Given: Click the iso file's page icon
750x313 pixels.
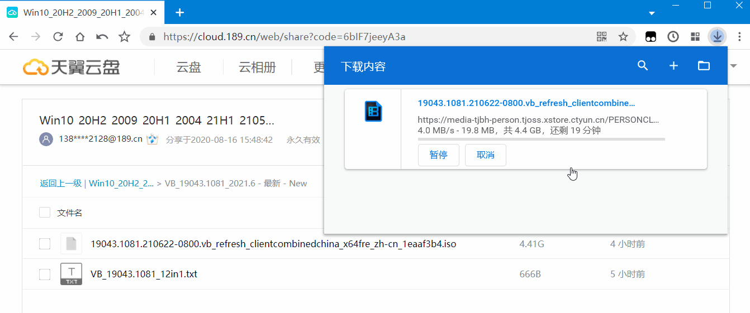Looking at the screenshot, I should coord(71,244).
